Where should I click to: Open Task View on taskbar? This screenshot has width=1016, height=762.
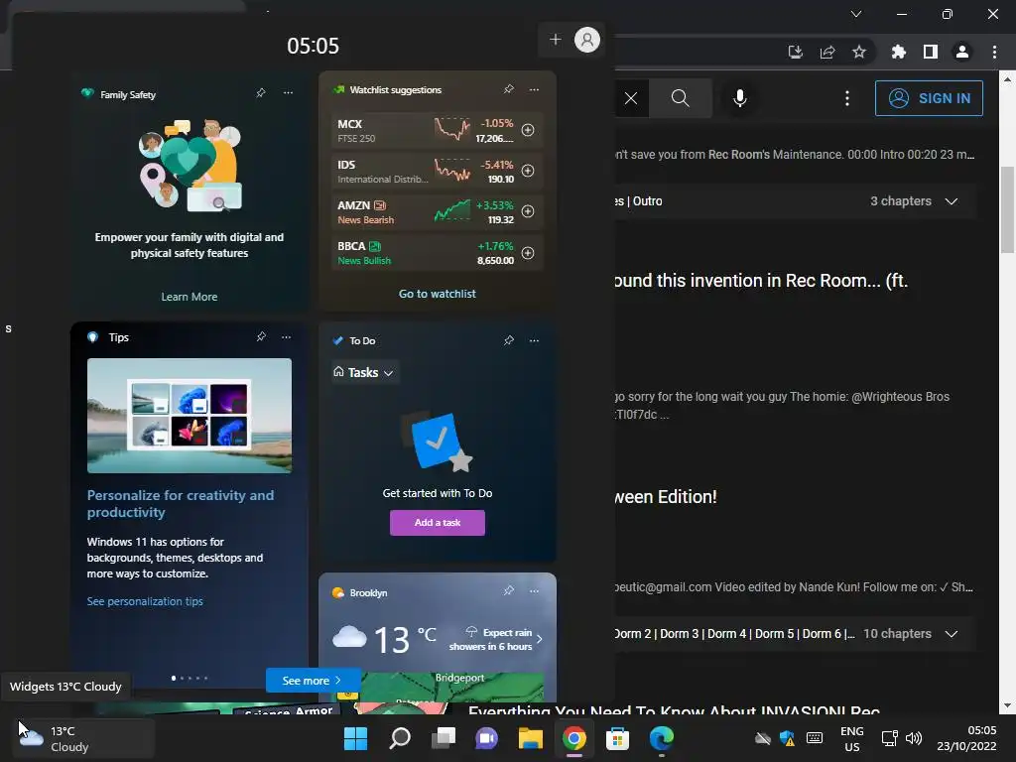click(x=444, y=738)
